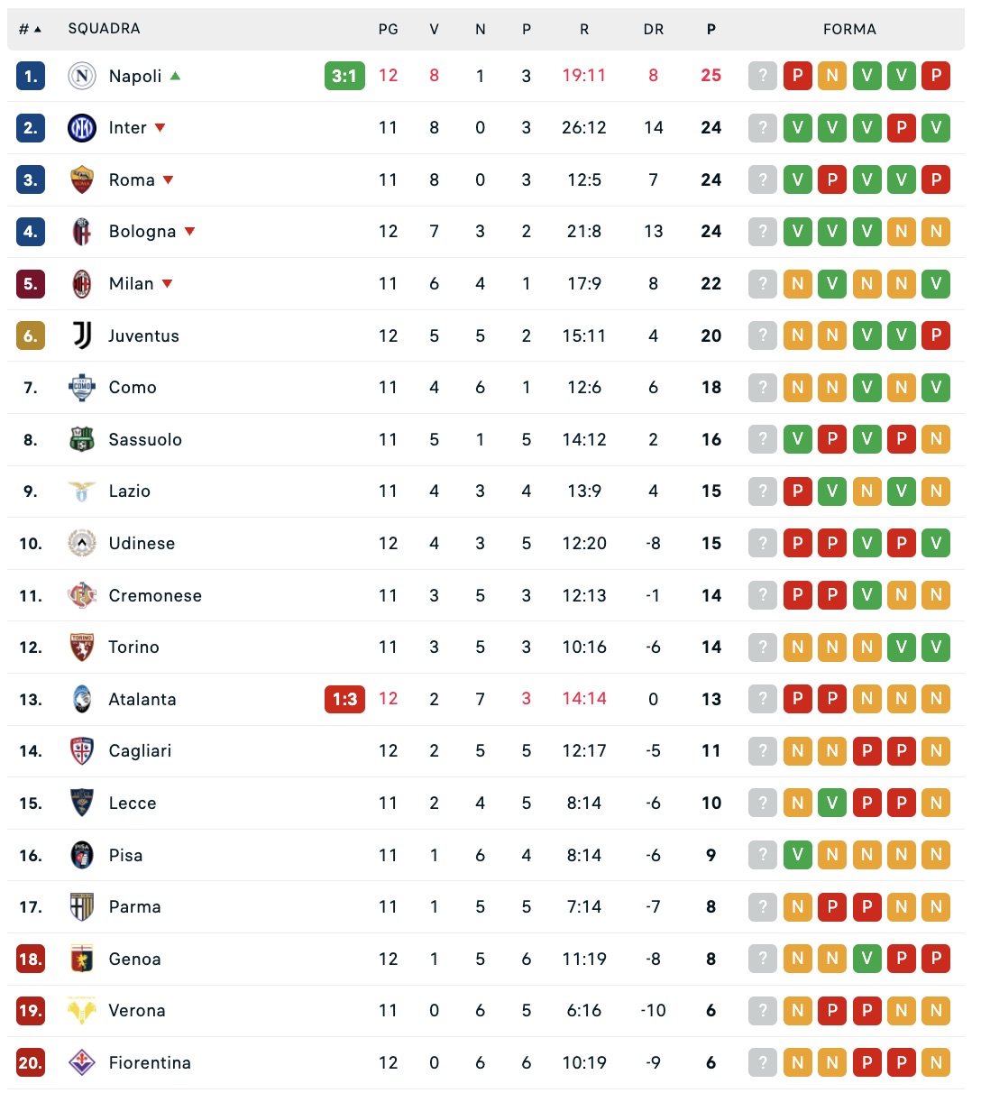
Task: Sort standings by the DR column header
Action: tap(654, 29)
